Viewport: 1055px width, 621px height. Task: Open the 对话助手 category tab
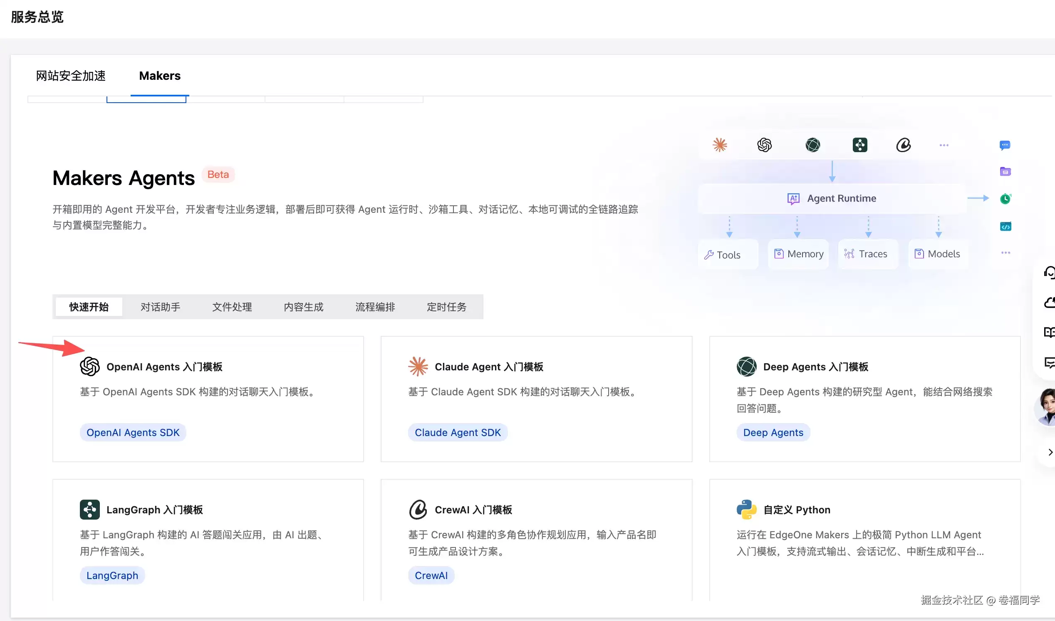pos(161,307)
